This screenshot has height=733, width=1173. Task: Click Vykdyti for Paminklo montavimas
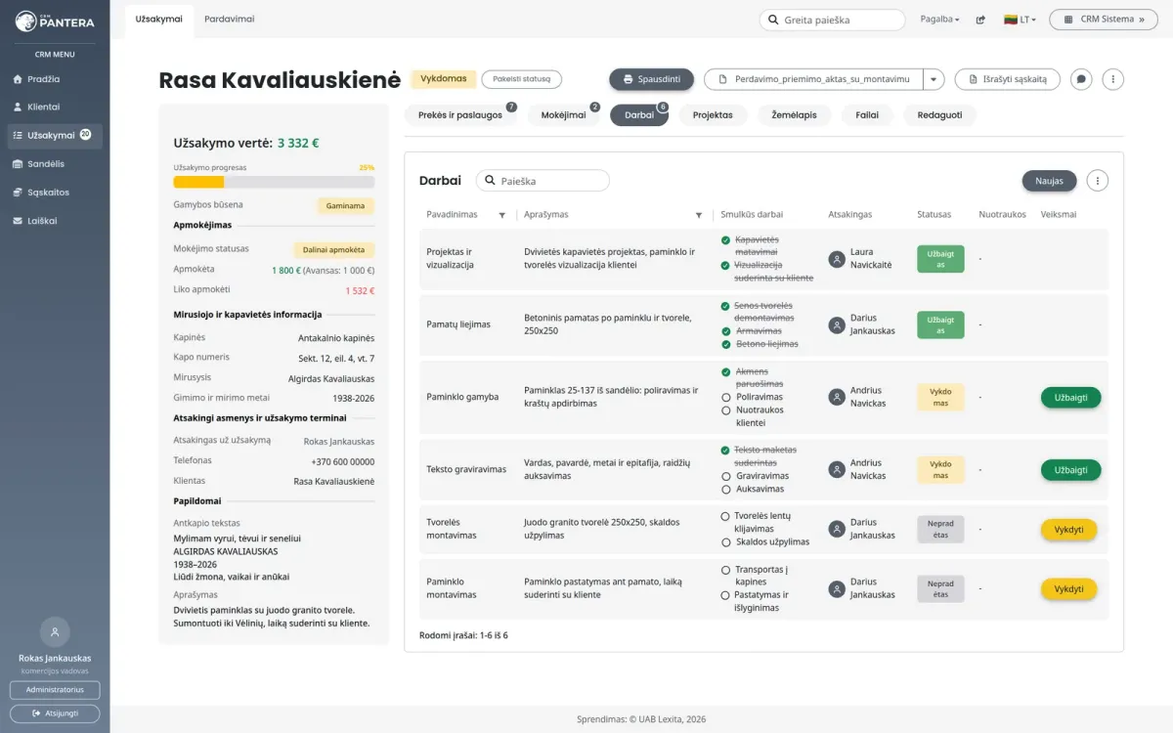1069,589
